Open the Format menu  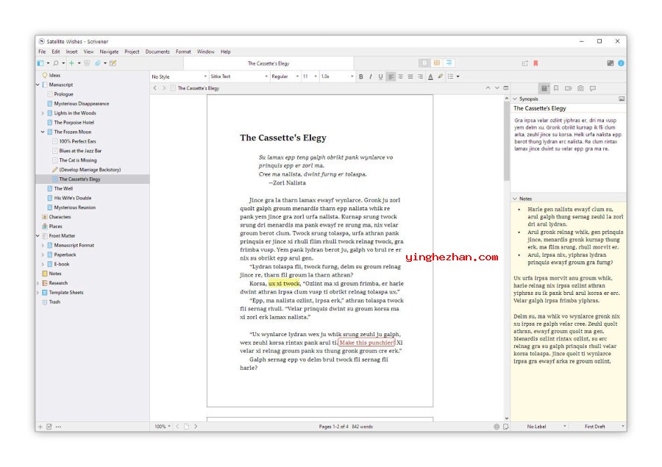click(183, 51)
